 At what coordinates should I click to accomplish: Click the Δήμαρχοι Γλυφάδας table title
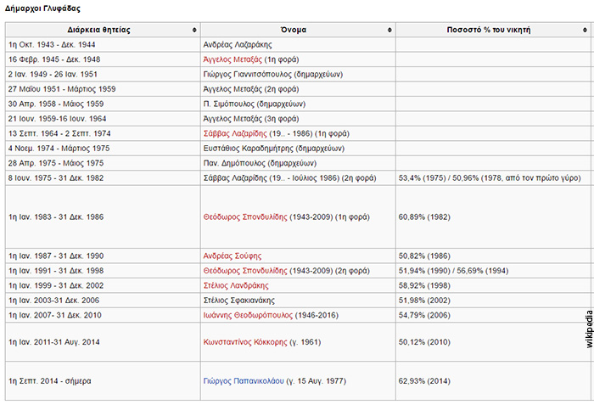pos(44,8)
